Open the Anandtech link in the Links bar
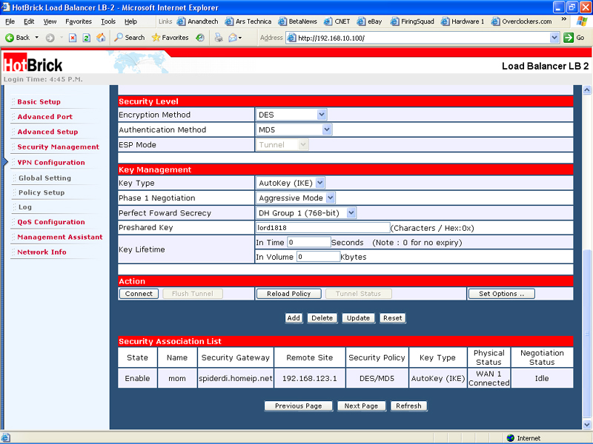Viewport: 593px width, 444px height. click(197, 21)
